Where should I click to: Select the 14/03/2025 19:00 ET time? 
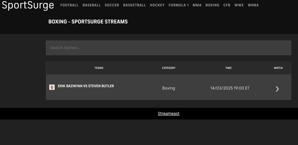(x=230, y=88)
